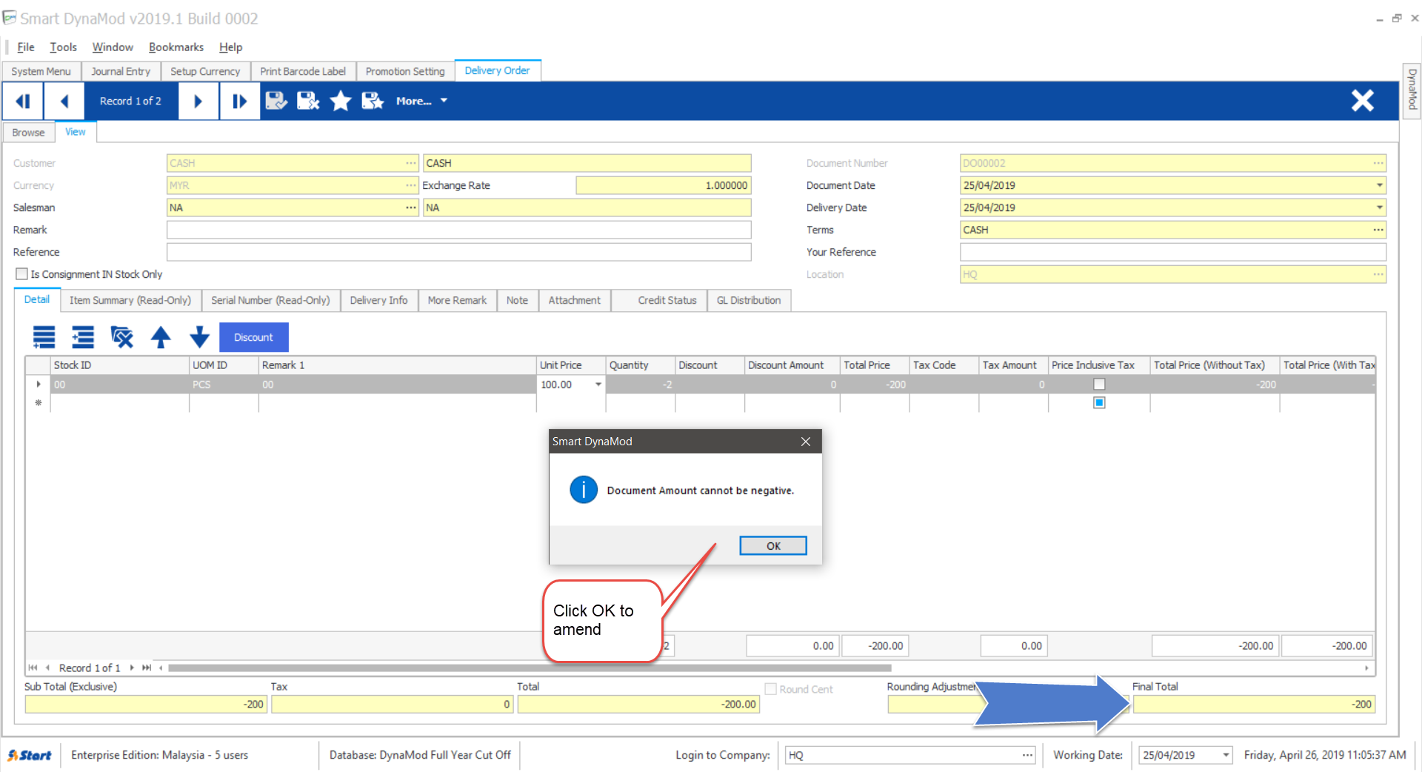Open the Help menu

(230, 47)
